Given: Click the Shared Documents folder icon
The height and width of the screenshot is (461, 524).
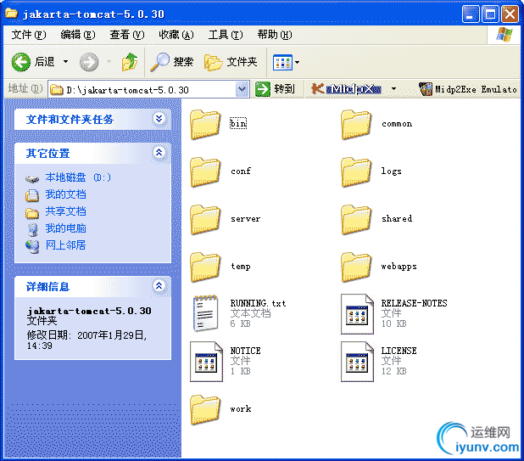Looking at the screenshot, I should [x=32, y=213].
